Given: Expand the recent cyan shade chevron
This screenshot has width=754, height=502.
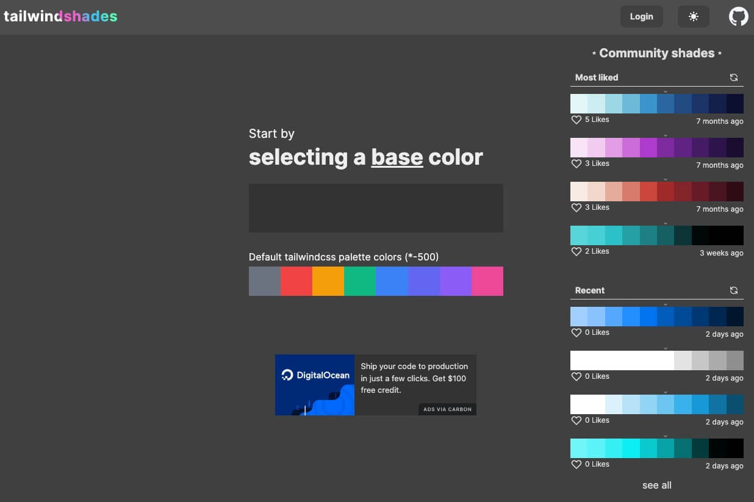Looking at the screenshot, I should pos(666,436).
